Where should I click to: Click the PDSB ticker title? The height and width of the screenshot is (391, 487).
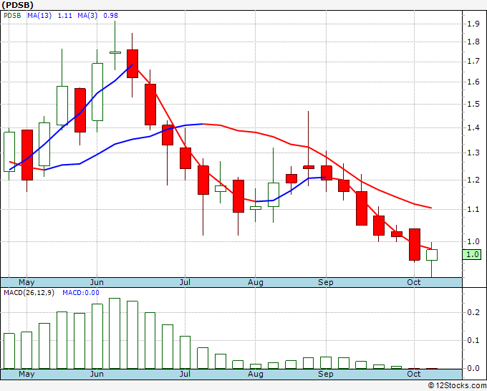[17, 5]
